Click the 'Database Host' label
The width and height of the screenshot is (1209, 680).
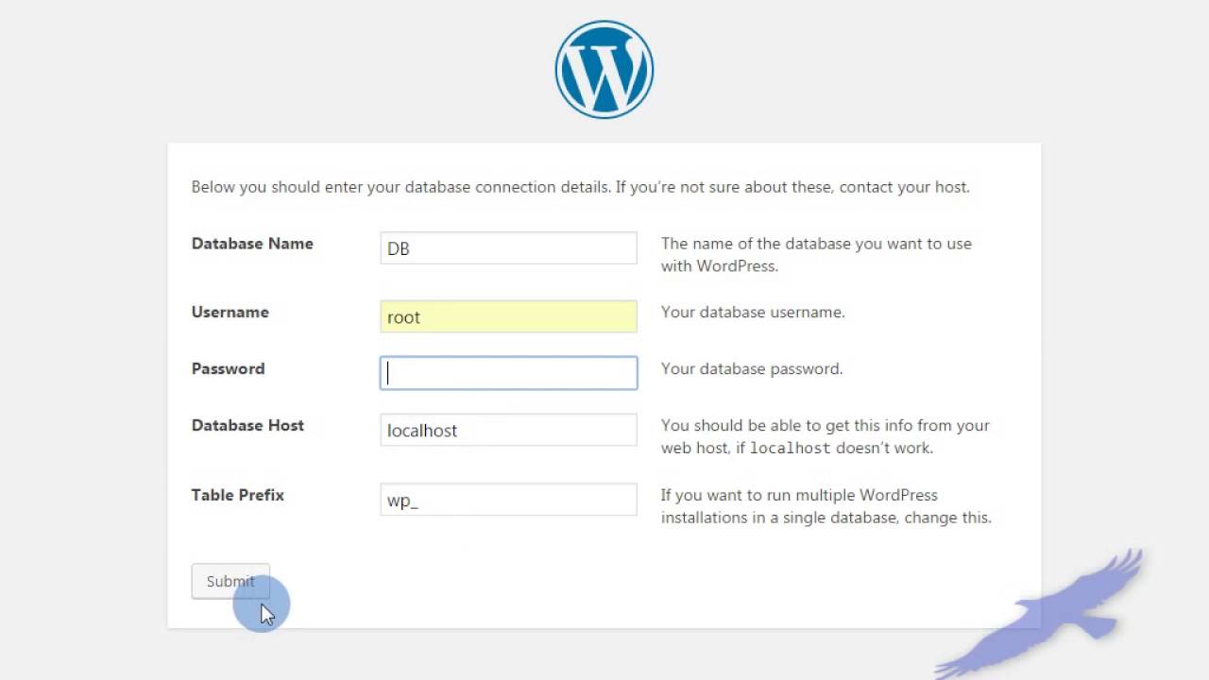[x=247, y=426]
